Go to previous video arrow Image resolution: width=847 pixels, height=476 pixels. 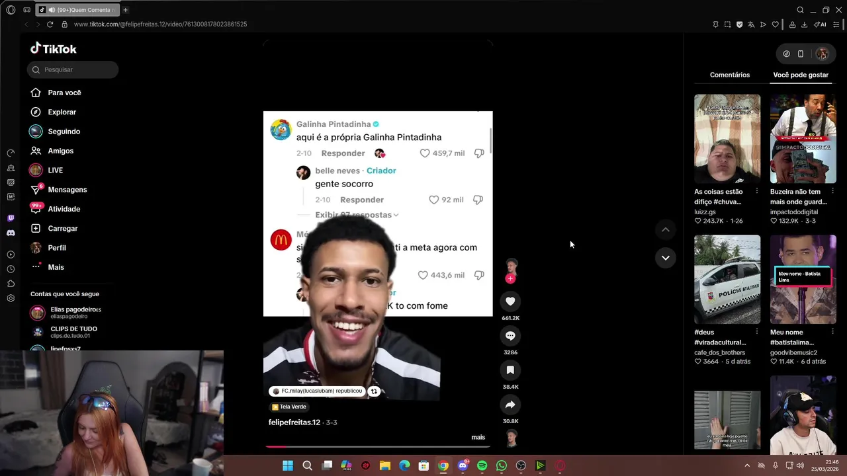pyautogui.click(x=666, y=229)
